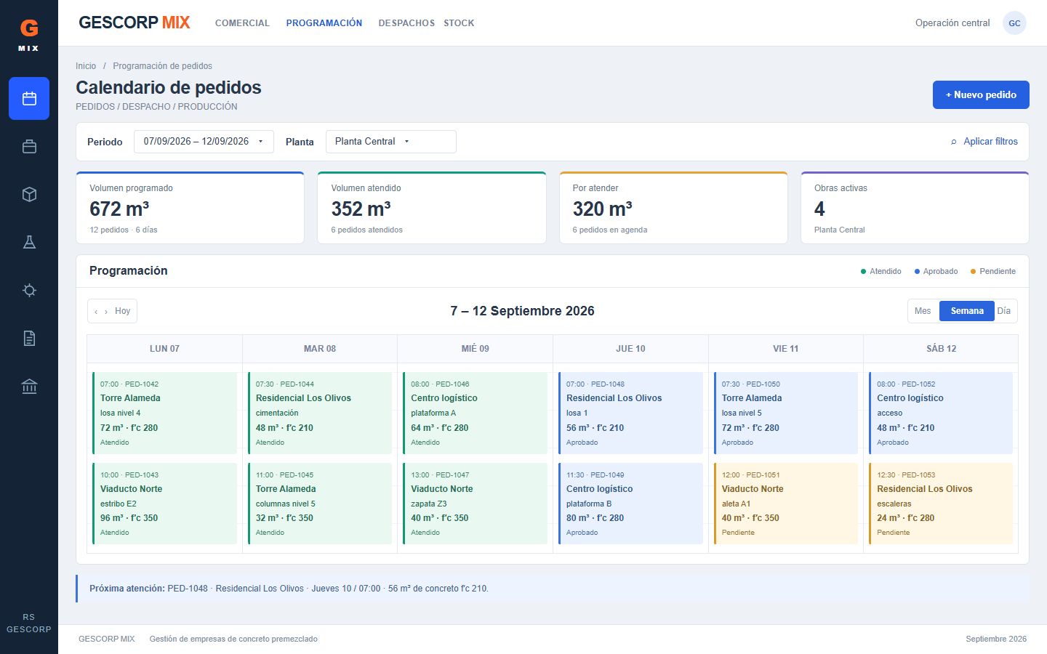Viewport: 1047px width, 654px height.
Task: Click the Pendiente legend dot
Action: 973,272
